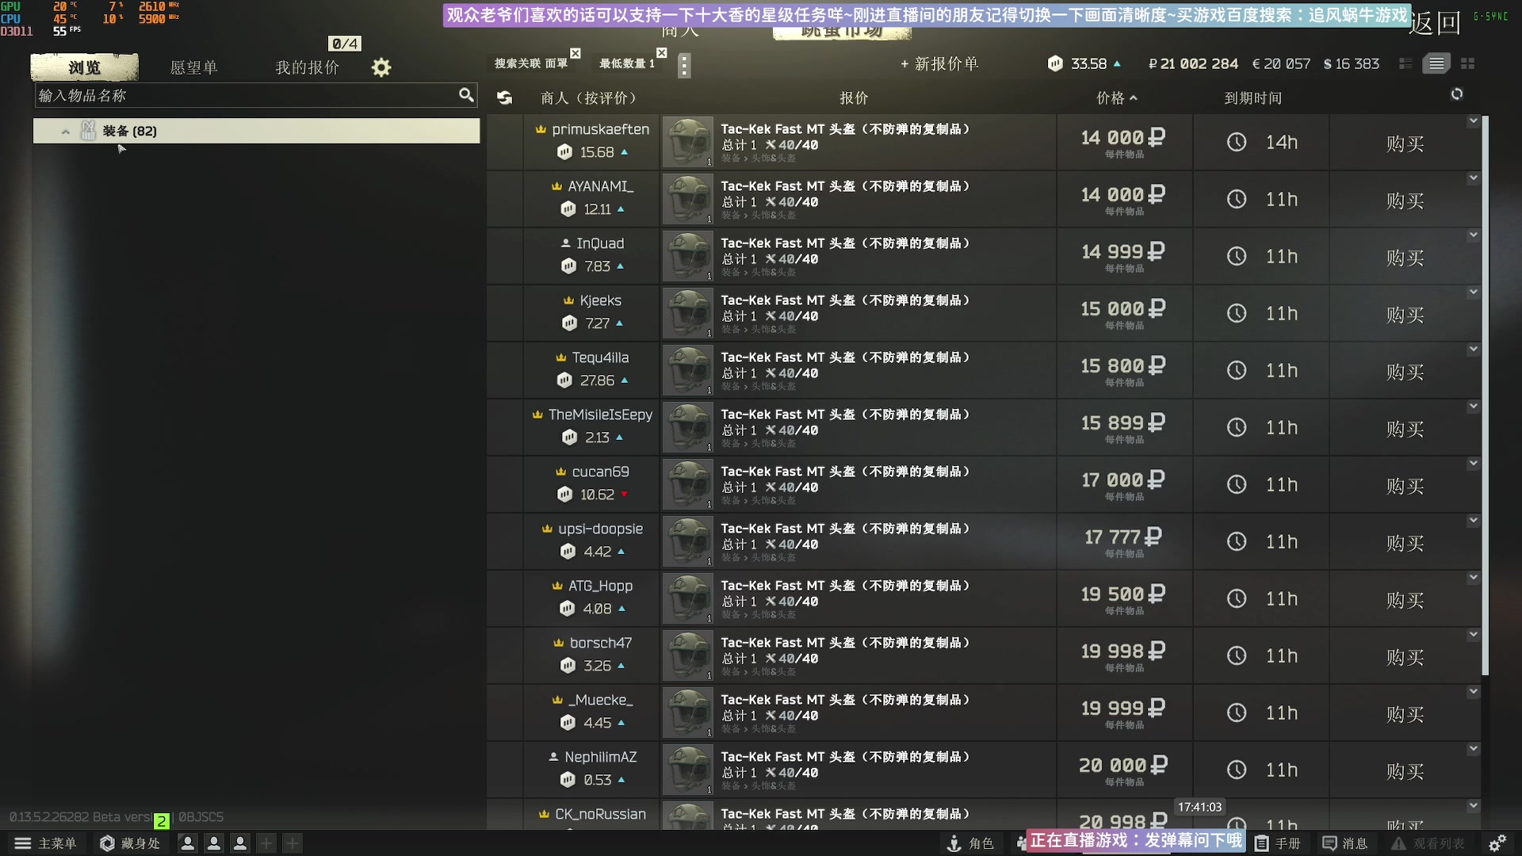Select the list view layout icon

tap(1436, 63)
